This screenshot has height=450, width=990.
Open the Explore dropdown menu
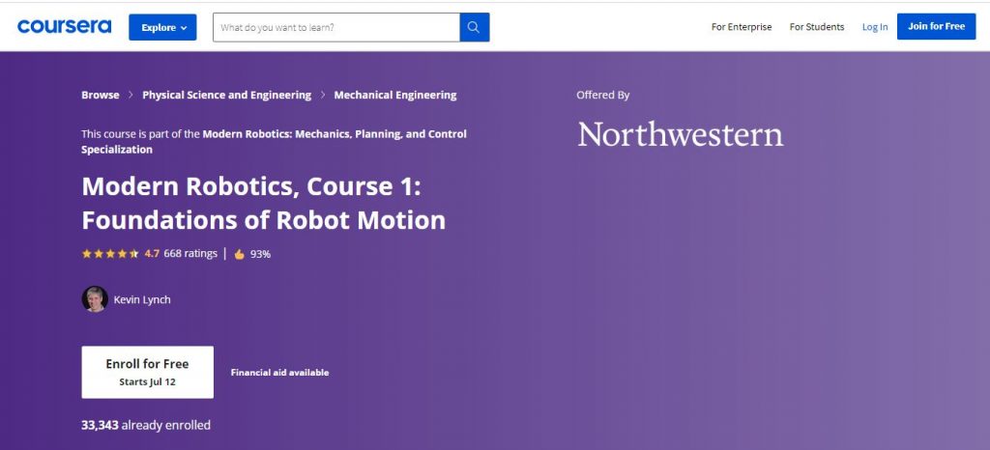[x=162, y=27]
